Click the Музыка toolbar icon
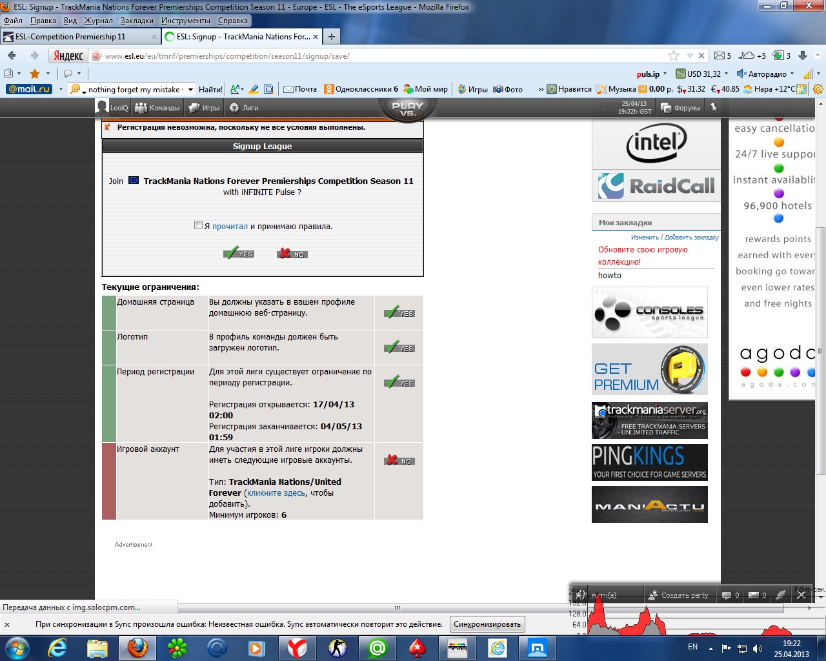Viewport: 826px width, 661px height. click(x=617, y=89)
